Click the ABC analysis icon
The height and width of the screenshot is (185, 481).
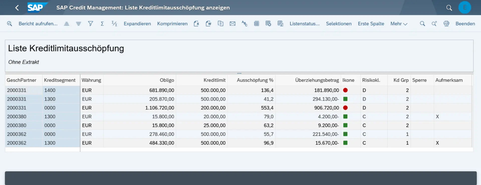coord(245,24)
